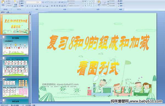Open the font name dropdown
The width and height of the screenshot is (165, 106).
[36, 2]
